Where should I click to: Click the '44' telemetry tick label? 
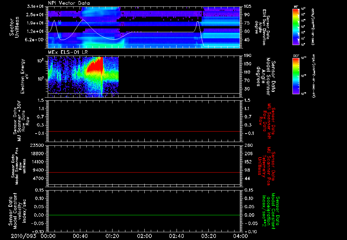click(247, 178)
